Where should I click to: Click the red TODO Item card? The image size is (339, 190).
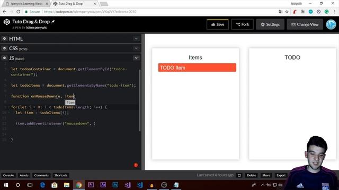click(x=197, y=68)
